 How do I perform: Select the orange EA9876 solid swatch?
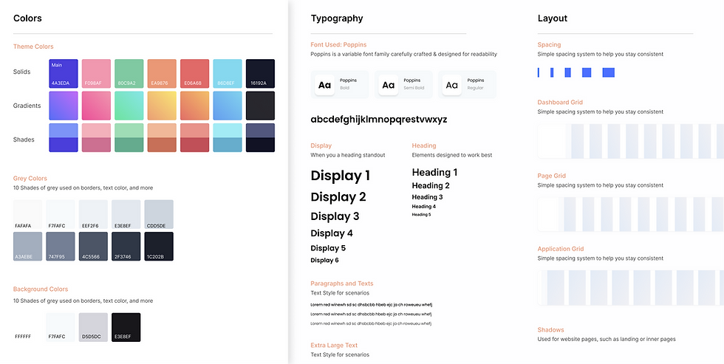coord(162,73)
